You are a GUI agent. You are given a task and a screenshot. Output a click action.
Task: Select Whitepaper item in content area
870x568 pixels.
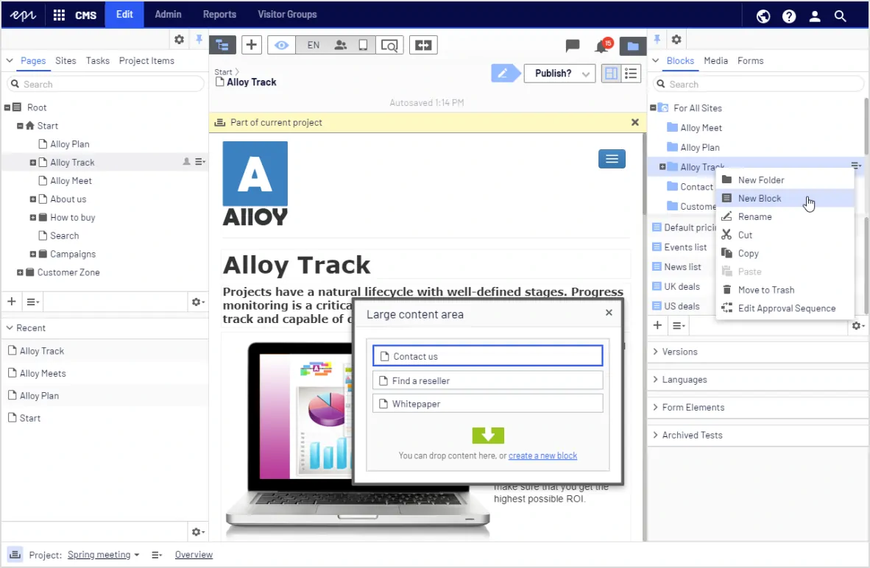(x=488, y=404)
